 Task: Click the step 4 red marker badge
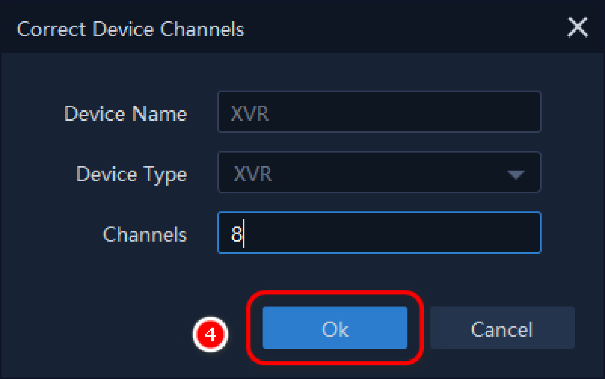click(x=211, y=334)
